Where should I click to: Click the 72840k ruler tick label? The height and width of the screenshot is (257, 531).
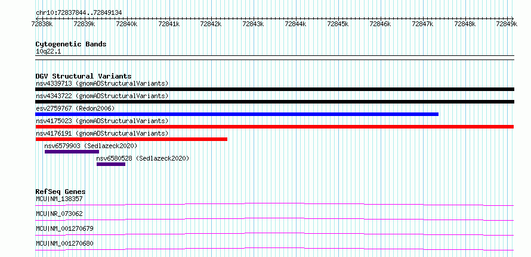tap(126, 24)
